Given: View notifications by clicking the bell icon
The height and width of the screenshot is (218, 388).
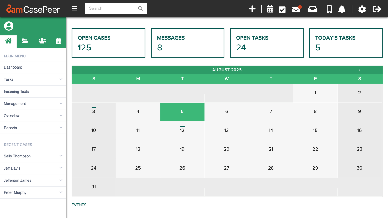Looking at the screenshot, I should point(342,9).
